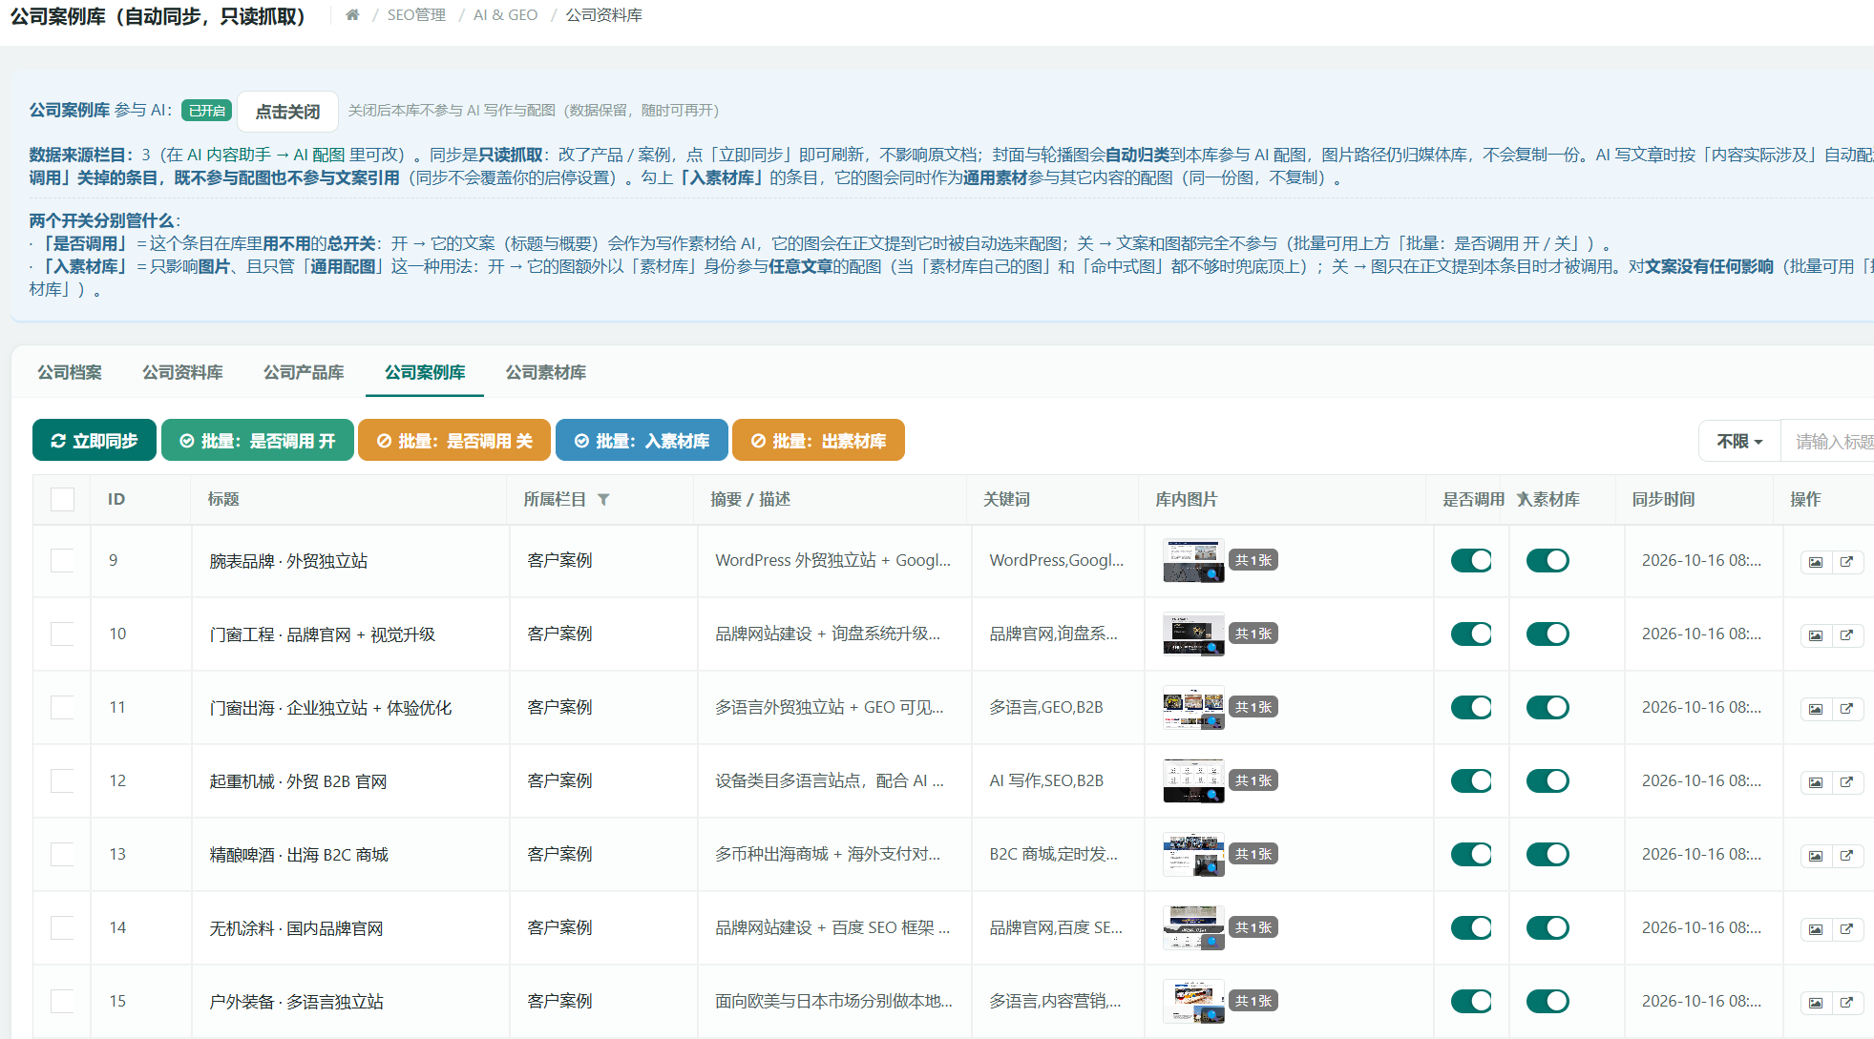Open external link icon for row 12

(1847, 782)
